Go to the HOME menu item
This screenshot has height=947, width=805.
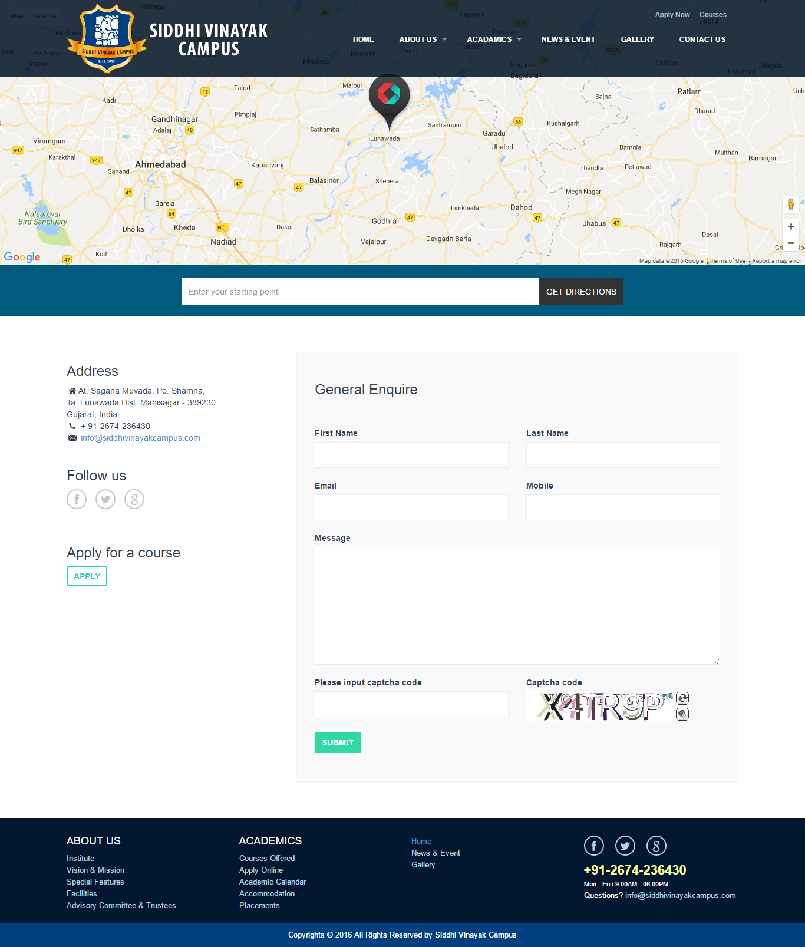point(364,39)
